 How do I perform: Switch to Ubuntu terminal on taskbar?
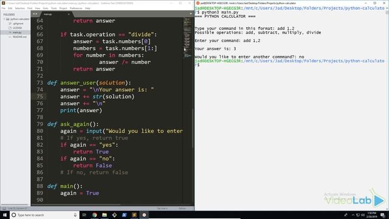click(x=144, y=215)
